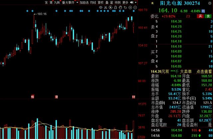Click the red 榜 marker under chart

pos(33,97)
